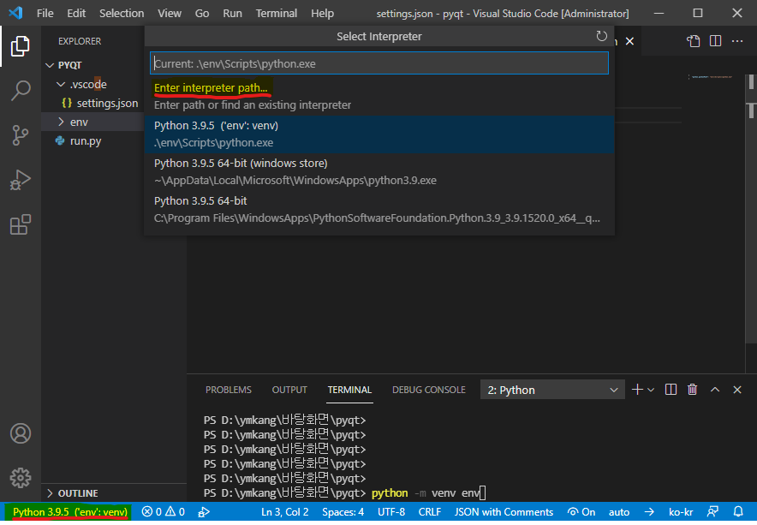Select Python 3.9.5 64-bit (windows store)
Image resolution: width=757 pixels, height=525 pixels.
[x=379, y=171]
